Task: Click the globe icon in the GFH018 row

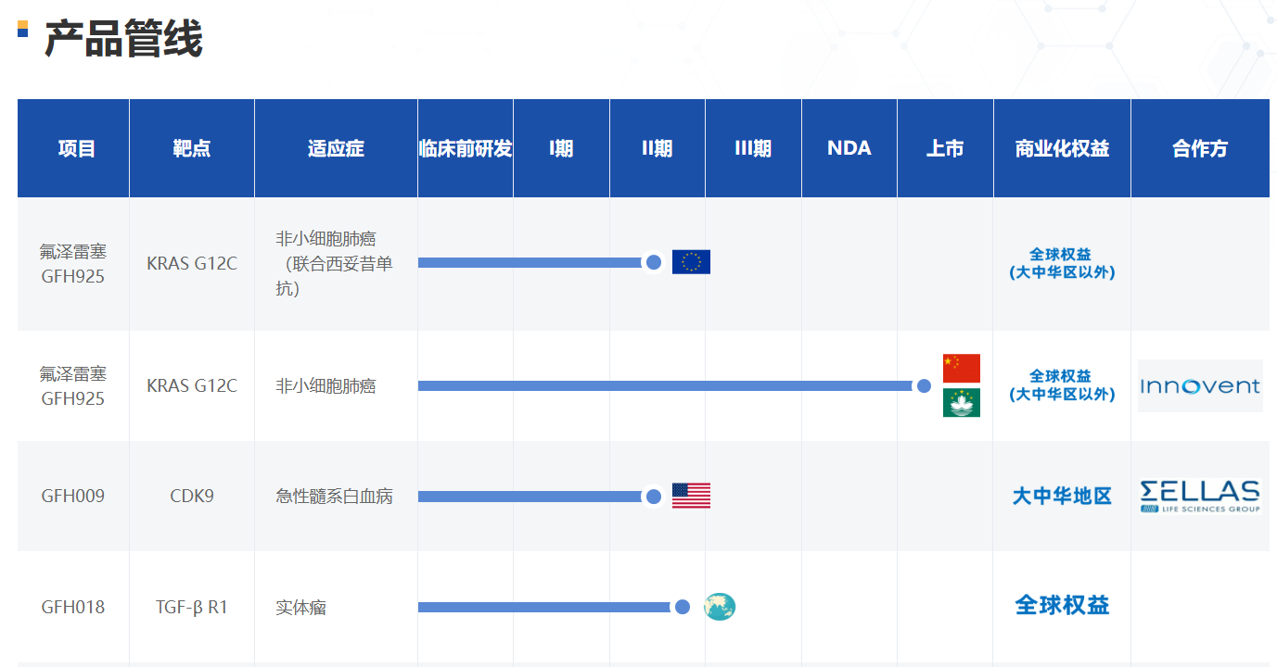Action: [x=720, y=607]
